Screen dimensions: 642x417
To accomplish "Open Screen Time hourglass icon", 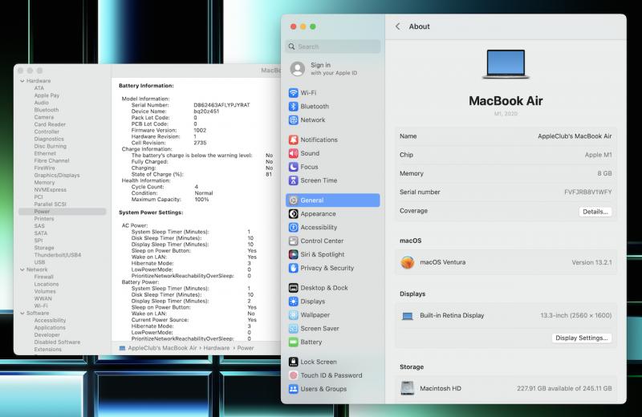I will click(293, 180).
